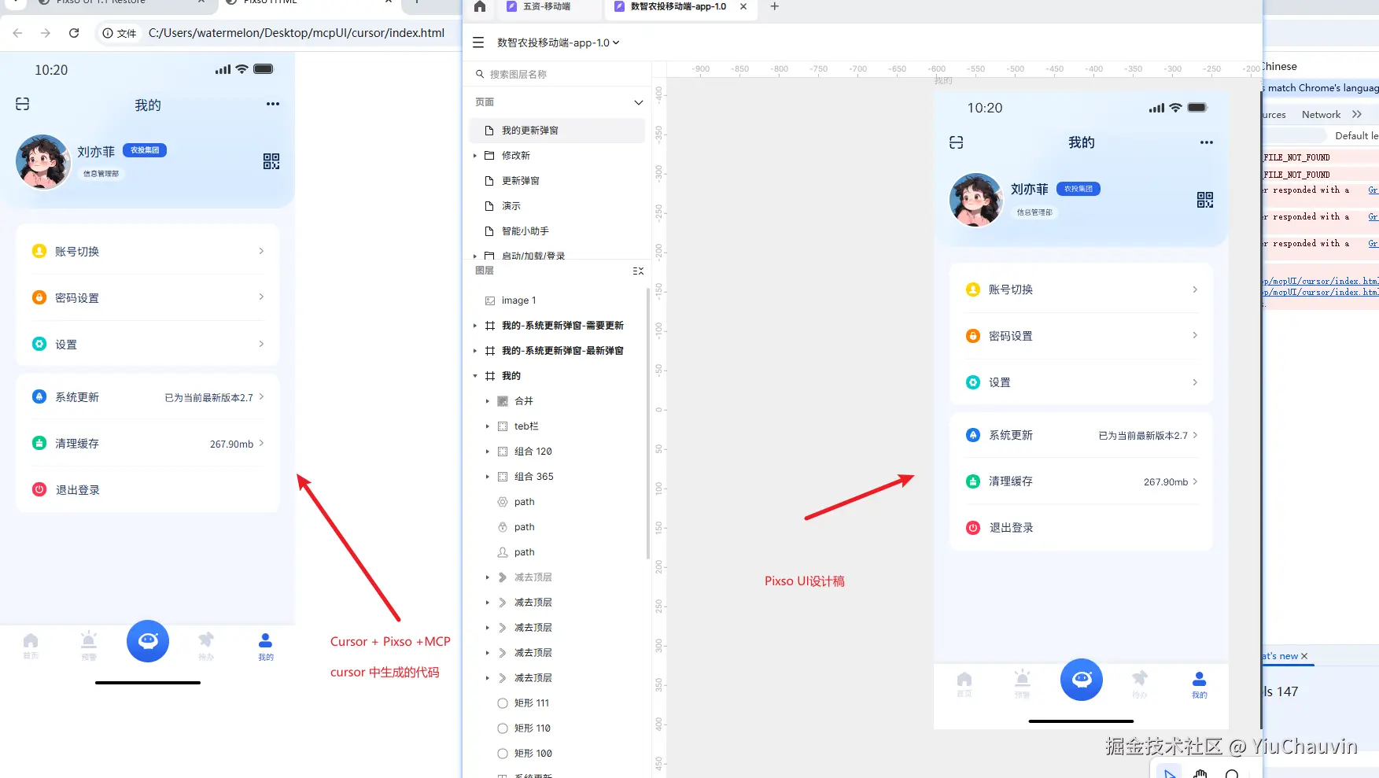Select the robot button on the Pixso canvas
The height and width of the screenshot is (778, 1379).
(x=1082, y=680)
